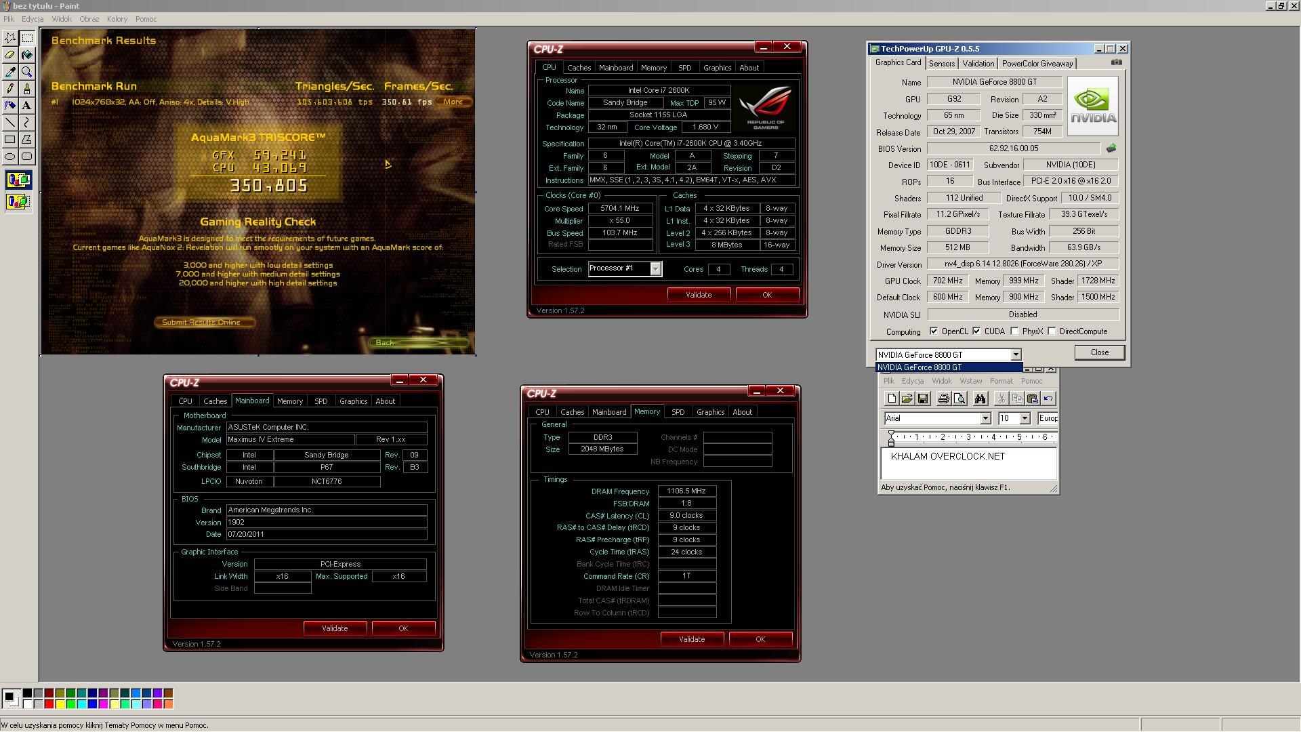Click the More button beside 350.81 fps
Viewport: 1301px width, 732px height.
(x=453, y=102)
